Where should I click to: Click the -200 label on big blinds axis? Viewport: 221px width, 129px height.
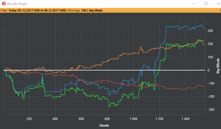210,97
